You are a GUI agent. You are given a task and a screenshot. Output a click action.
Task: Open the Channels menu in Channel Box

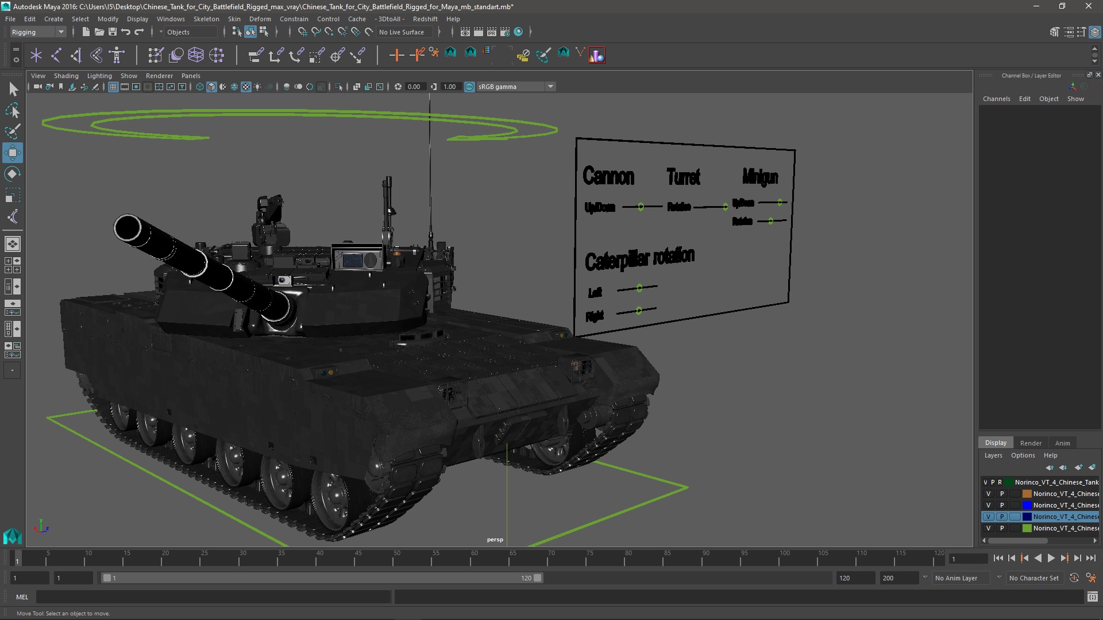[996, 99]
